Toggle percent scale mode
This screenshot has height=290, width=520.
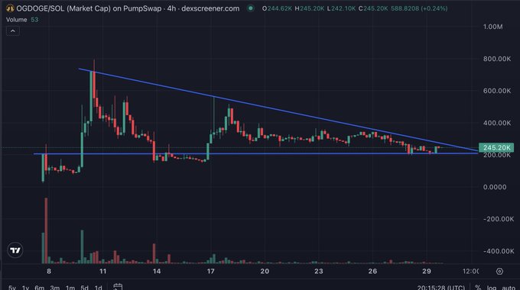(478, 288)
